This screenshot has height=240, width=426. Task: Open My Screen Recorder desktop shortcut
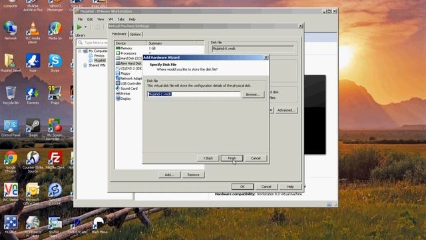[x=55, y=129]
